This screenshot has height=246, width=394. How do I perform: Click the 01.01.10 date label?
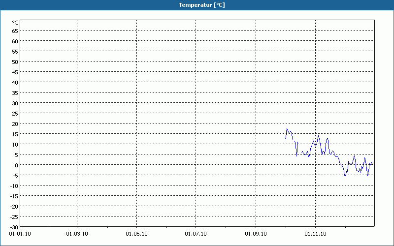point(20,234)
